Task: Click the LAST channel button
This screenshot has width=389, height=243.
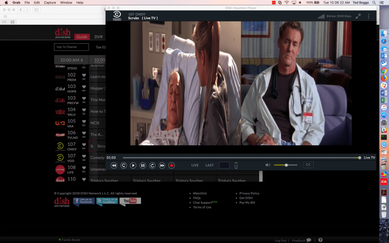Action: click(x=210, y=165)
